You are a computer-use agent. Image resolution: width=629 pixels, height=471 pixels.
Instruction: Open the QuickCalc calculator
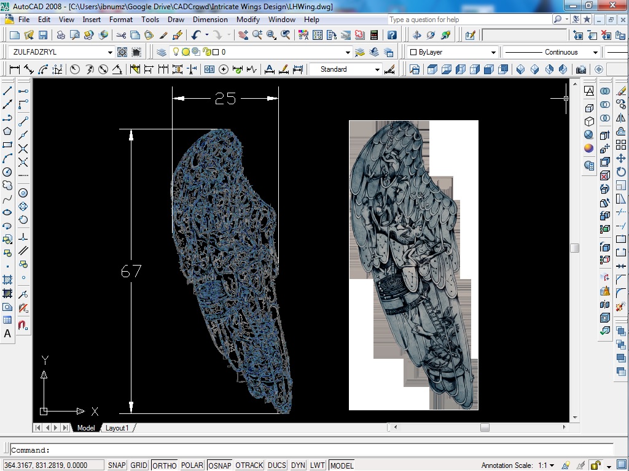click(x=373, y=36)
